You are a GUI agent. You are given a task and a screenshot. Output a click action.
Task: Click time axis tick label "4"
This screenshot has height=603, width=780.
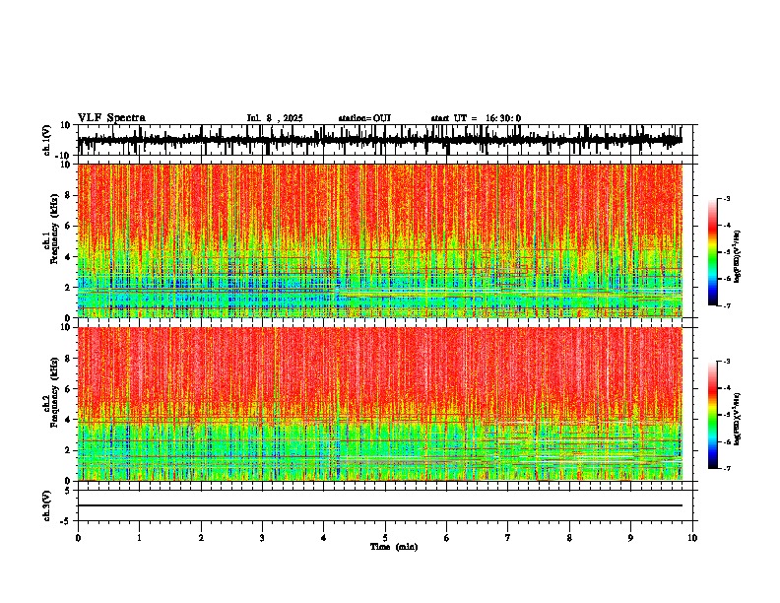pos(324,538)
